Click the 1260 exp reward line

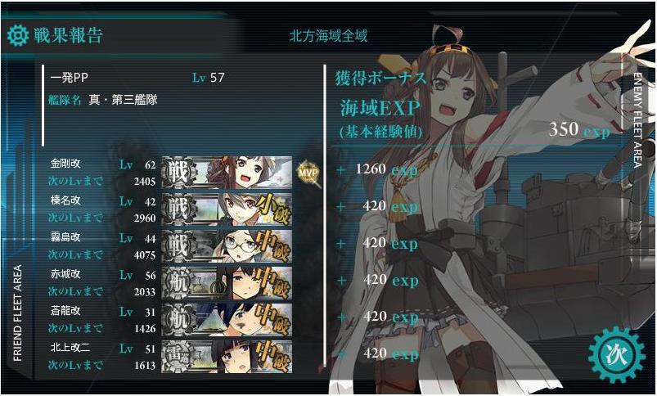click(x=377, y=169)
